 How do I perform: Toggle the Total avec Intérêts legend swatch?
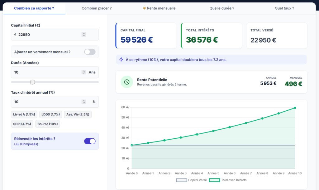point(214,180)
